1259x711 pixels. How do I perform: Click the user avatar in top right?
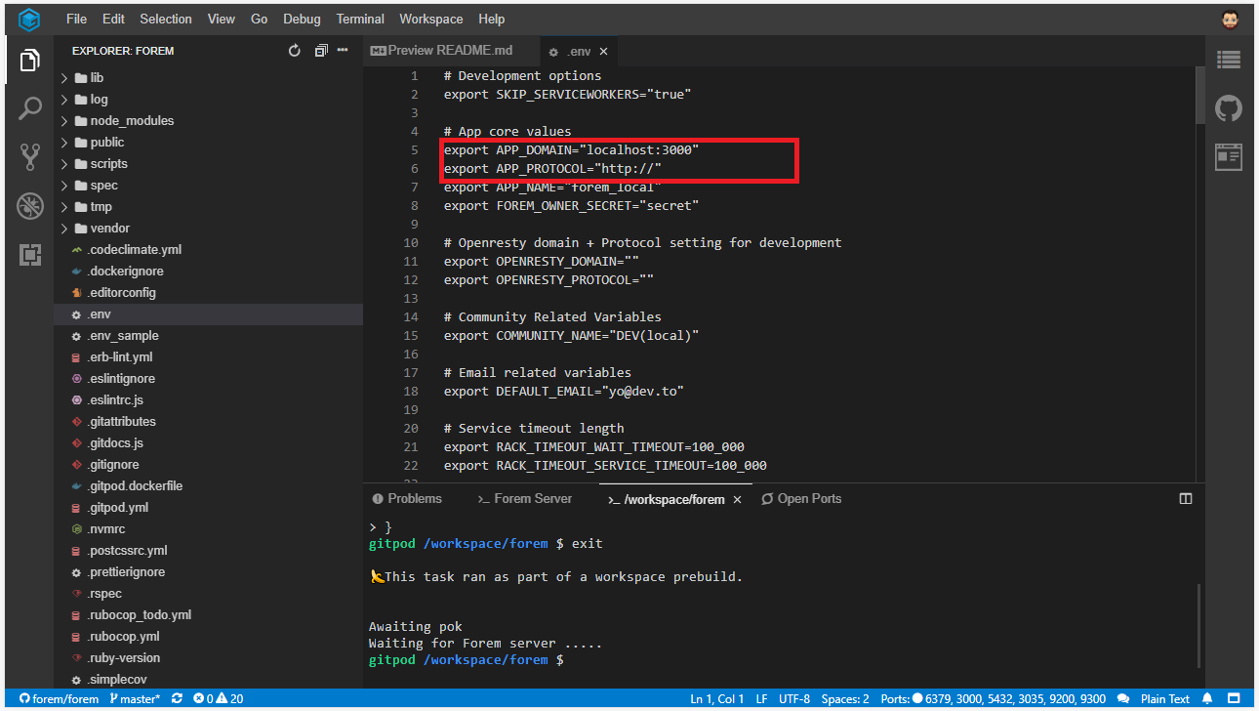point(1230,19)
